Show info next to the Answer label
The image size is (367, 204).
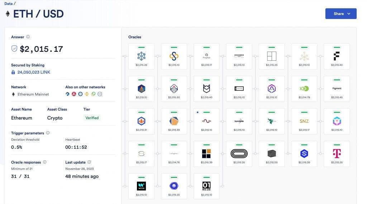coord(28,37)
